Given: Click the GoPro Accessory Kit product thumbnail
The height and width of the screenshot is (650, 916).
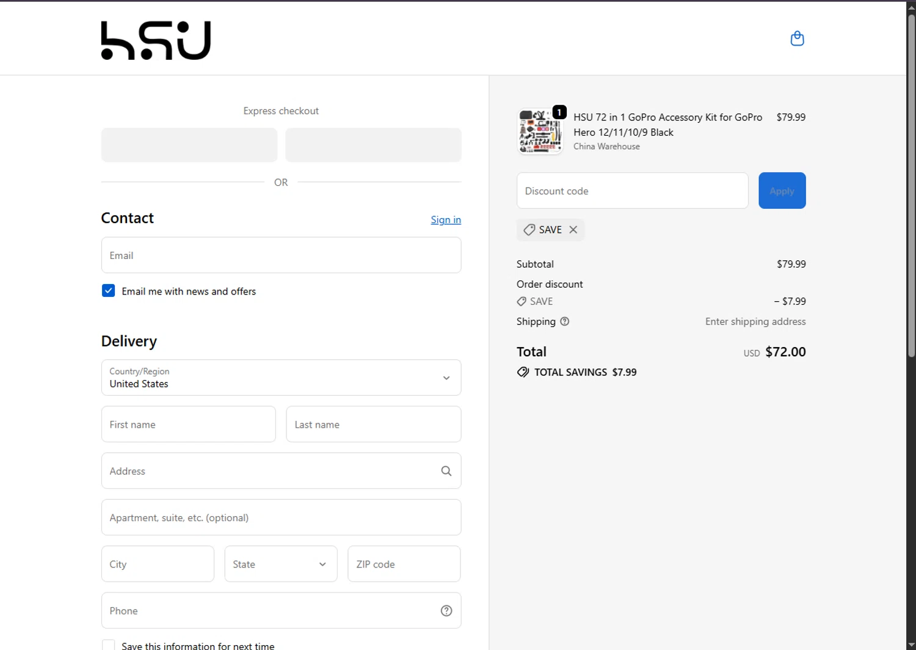Looking at the screenshot, I should click(x=540, y=132).
